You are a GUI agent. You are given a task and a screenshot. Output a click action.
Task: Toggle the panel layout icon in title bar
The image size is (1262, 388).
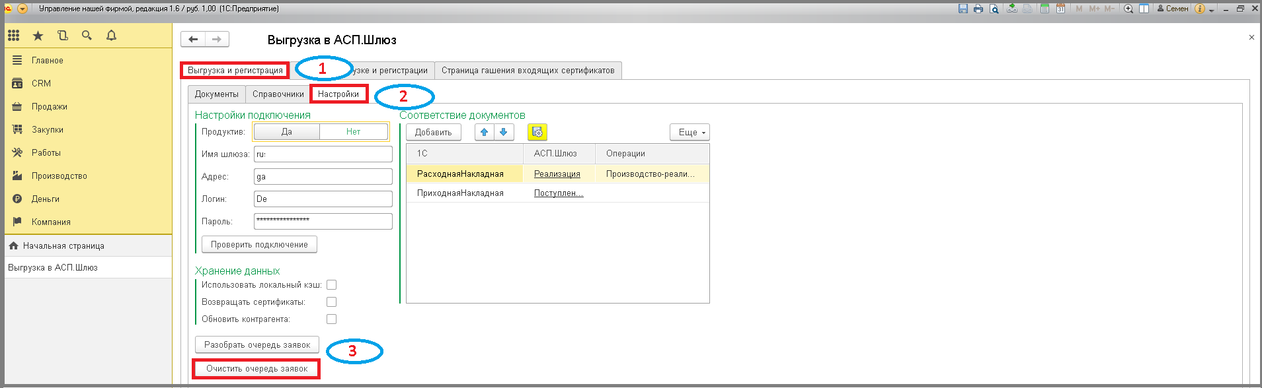pyautogui.click(x=1144, y=9)
